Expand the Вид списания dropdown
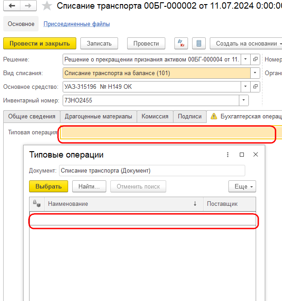Image resolution: width=282 pixels, height=301 pixels. [255, 73]
